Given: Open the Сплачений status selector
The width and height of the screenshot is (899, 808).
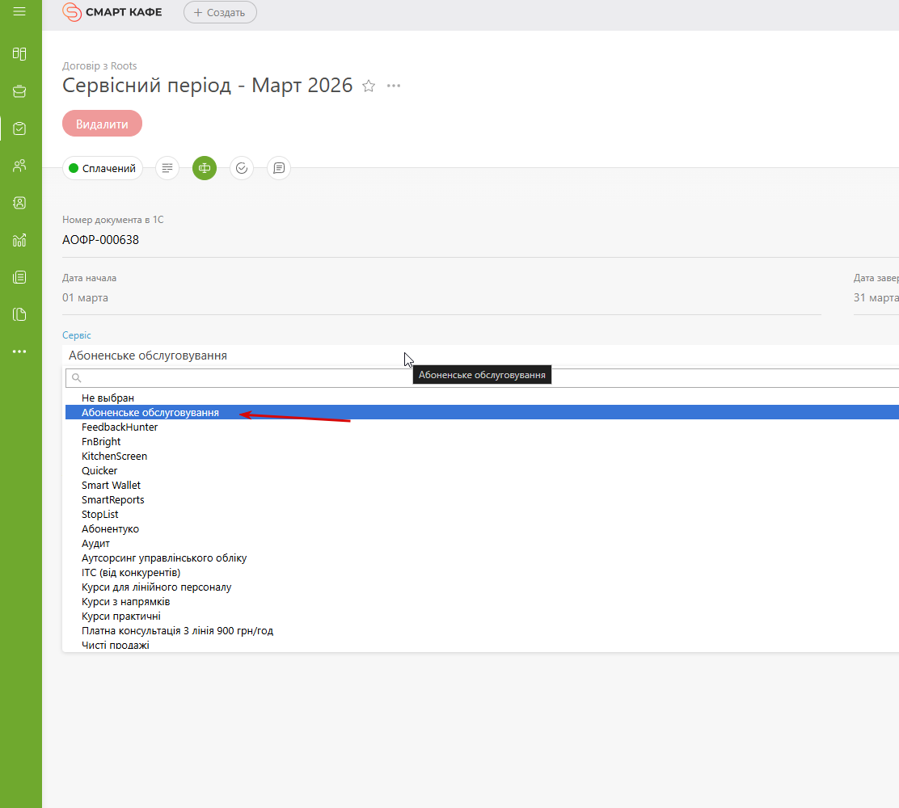Looking at the screenshot, I should pos(102,168).
